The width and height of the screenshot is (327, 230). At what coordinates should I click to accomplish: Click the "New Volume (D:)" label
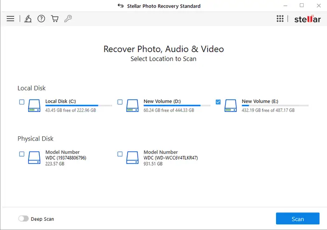click(x=162, y=101)
